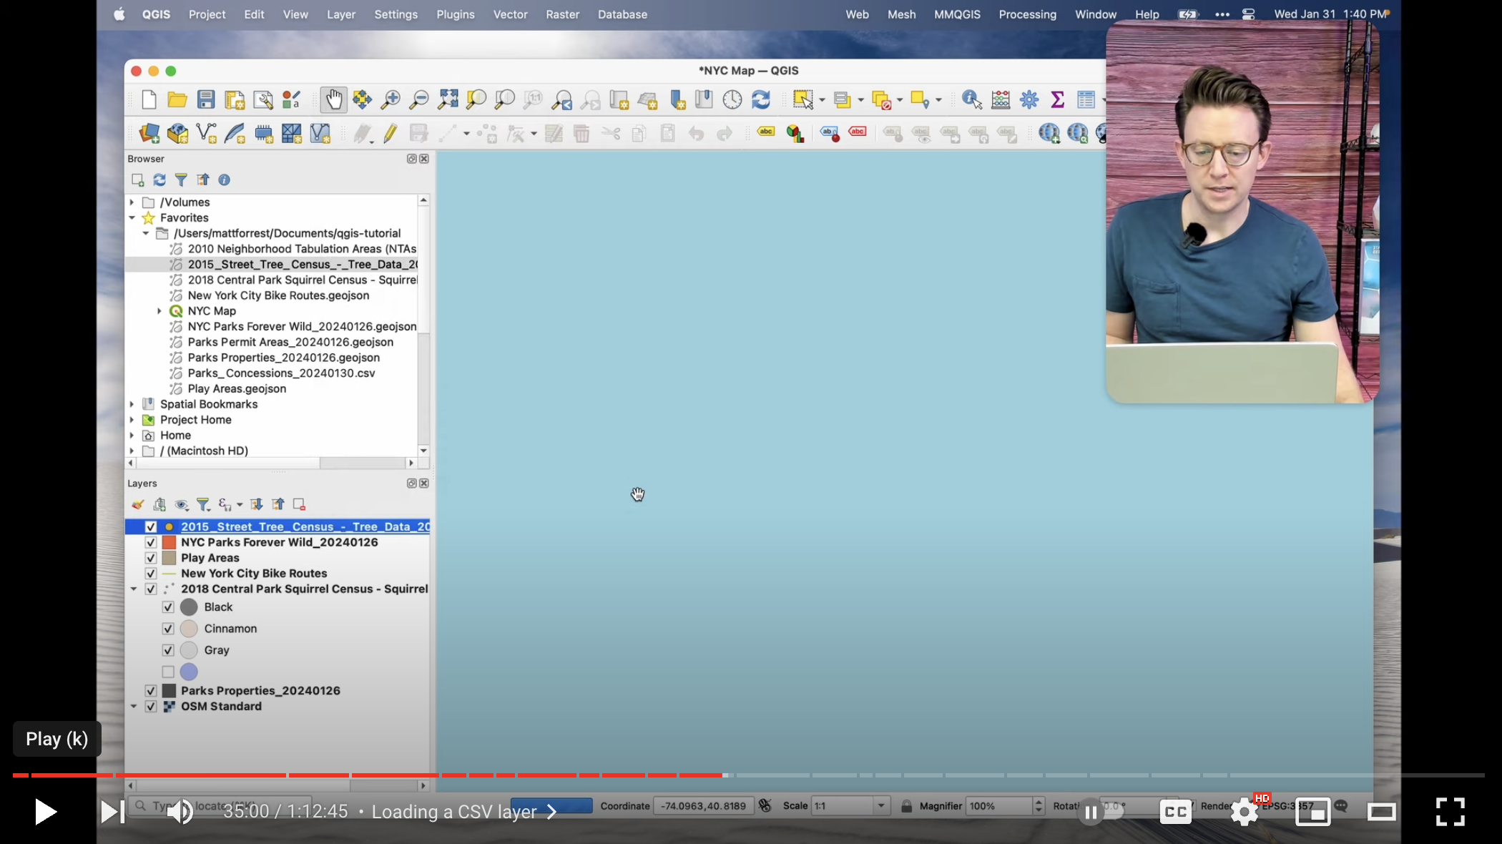Click the Zoom Out magnifier tool
The width and height of the screenshot is (1502, 844).
[419, 99]
